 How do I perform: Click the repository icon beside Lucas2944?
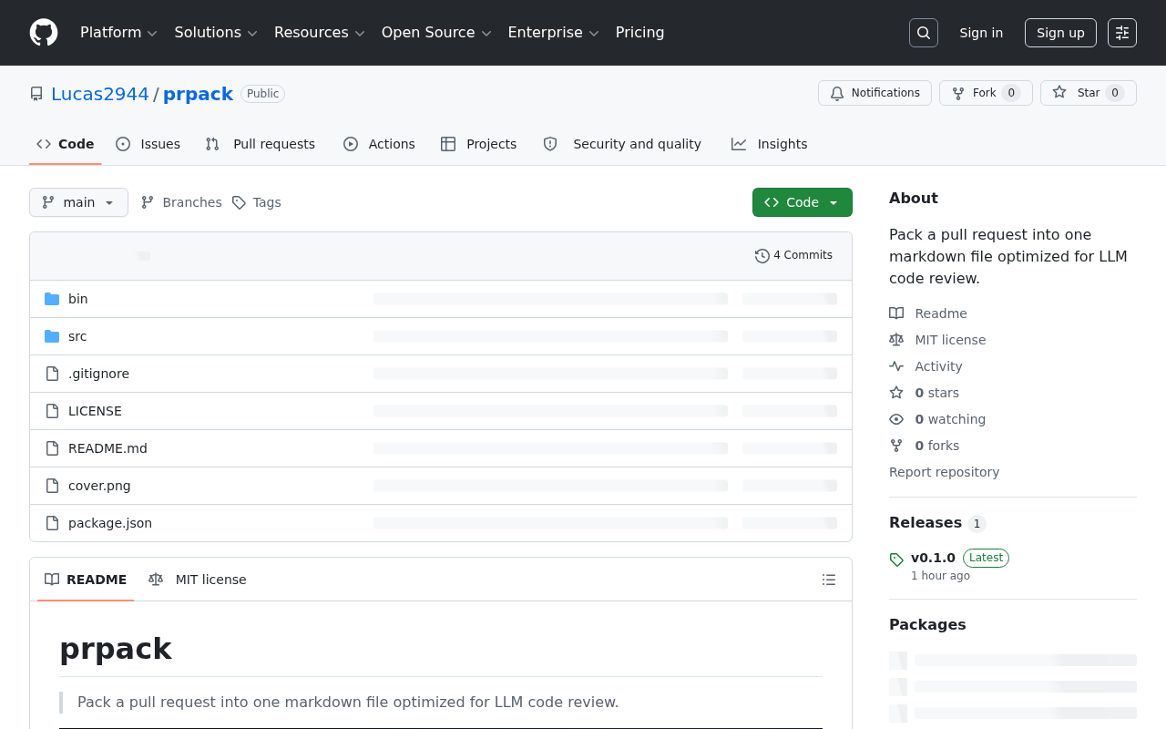[36, 94]
